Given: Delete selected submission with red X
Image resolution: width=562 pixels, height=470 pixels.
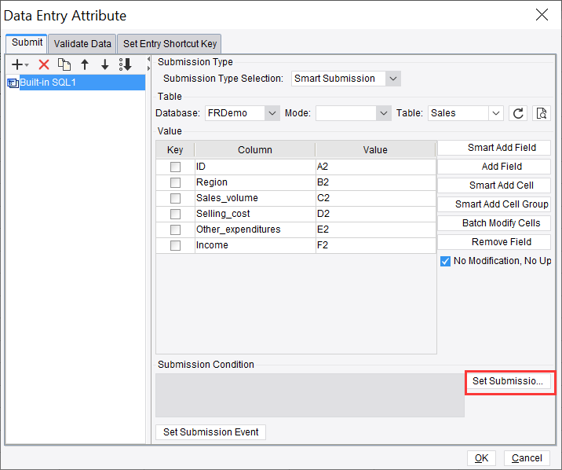Looking at the screenshot, I should (44, 64).
